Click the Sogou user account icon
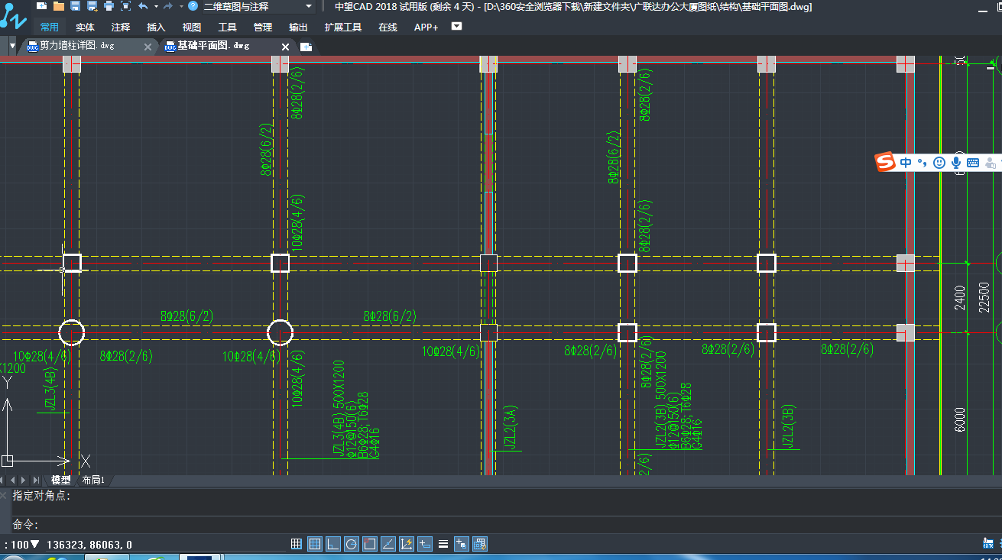 click(x=991, y=162)
